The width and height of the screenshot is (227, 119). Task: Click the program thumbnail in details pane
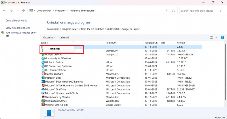49,113
